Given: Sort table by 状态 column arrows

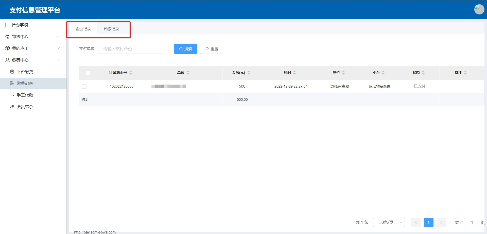Looking at the screenshot, I should (x=423, y=73).
